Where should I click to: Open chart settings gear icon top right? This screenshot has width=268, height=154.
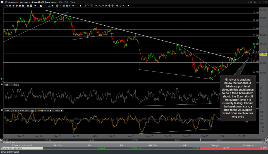tap(248, 2)
